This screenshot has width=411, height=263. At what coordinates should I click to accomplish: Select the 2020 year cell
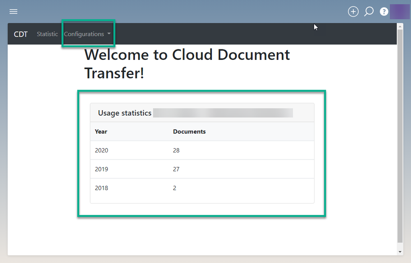[x=101, y=150]
